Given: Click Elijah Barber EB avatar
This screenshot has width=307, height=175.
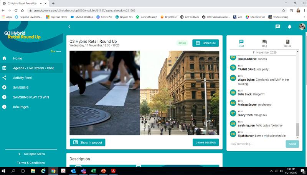Looking at the screenshot, I should 233,134.
